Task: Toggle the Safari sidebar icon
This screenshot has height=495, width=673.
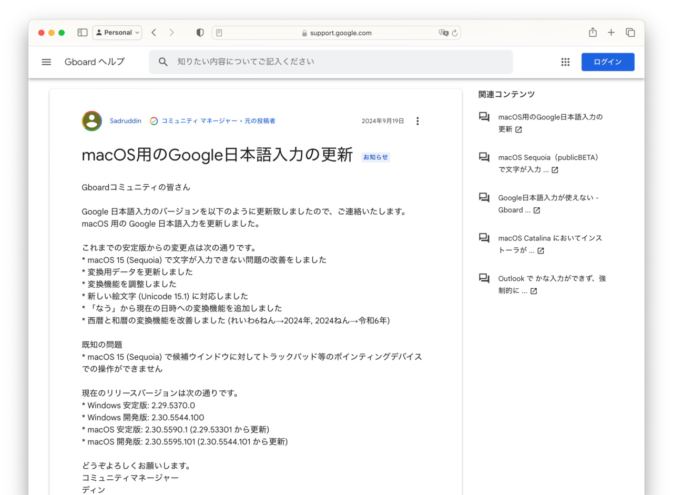Action: point(83,33)
